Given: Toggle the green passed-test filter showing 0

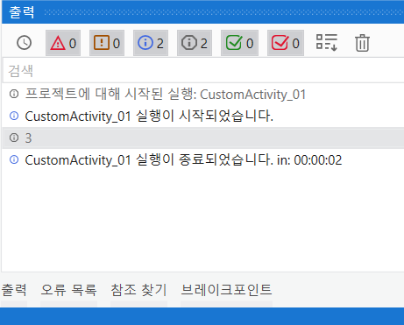Looking at the screenshot, I should 239,43.
